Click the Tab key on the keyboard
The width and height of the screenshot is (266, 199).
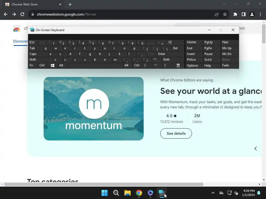[35, 48]
